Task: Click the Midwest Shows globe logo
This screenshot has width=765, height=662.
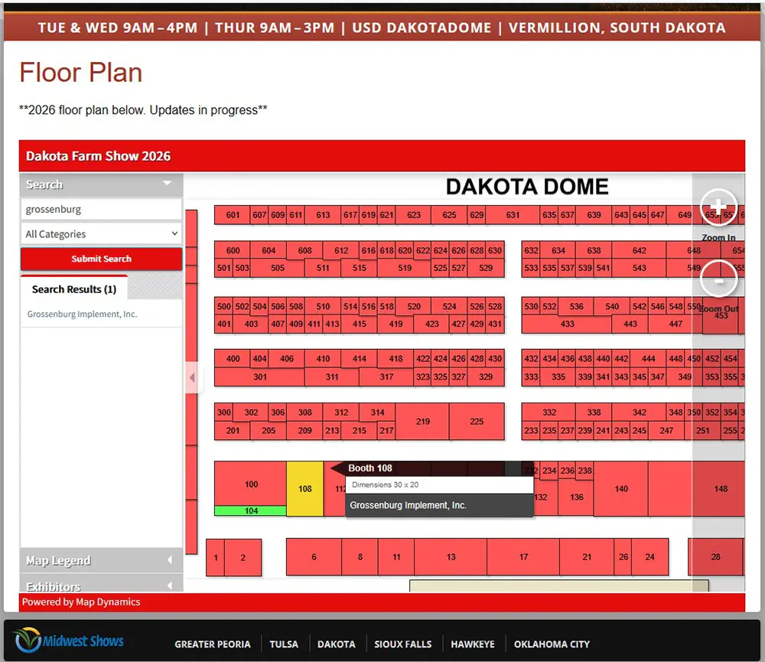Action: [30, 641]
